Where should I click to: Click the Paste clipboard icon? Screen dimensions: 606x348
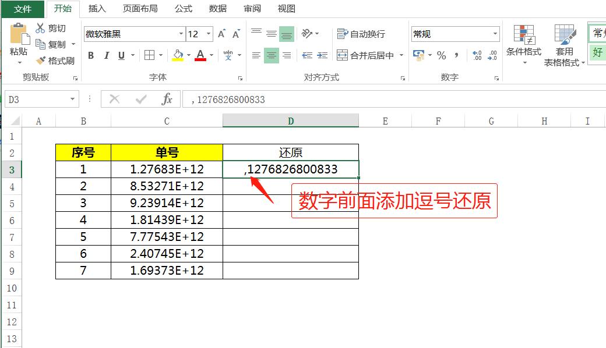point(19,34)
